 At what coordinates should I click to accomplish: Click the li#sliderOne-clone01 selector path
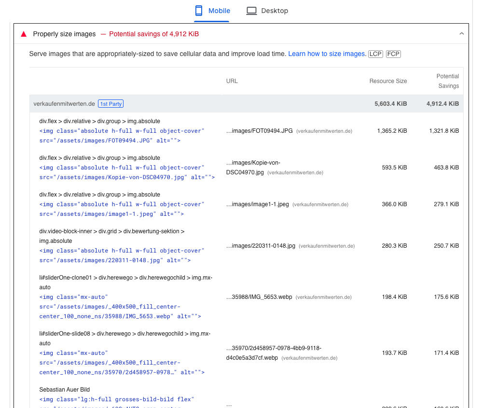[126, 282]
